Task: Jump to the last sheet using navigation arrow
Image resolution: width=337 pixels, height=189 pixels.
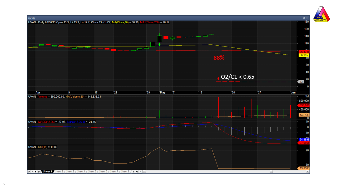Action: [39, 172]
